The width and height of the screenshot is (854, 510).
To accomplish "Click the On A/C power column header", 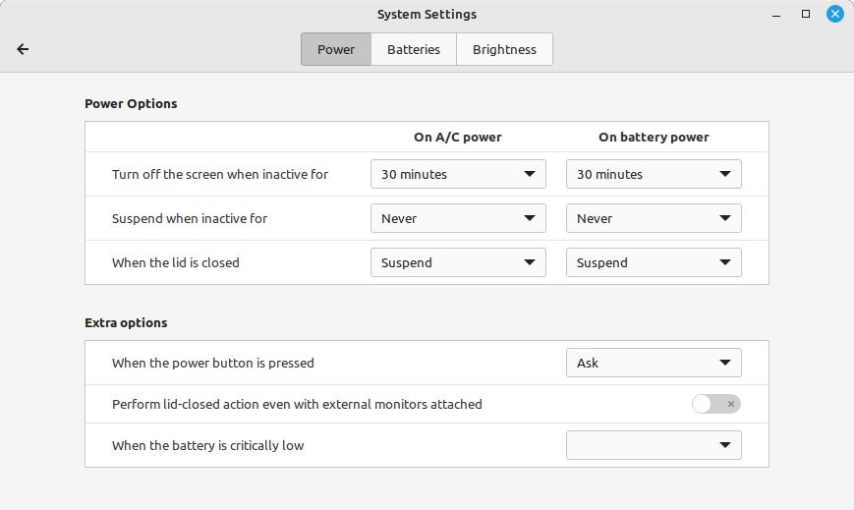I will [458, 138].
